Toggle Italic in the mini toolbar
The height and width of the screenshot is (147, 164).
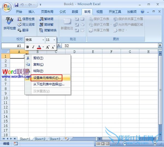tap(33, 47)
